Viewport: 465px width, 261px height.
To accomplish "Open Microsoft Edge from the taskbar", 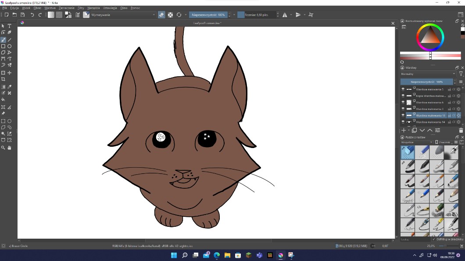I will [x=217, y=255].
